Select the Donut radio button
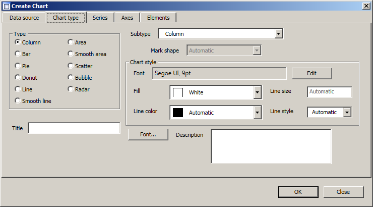Image resolution: width=373 pixels, height=207 pixels. pos(18,78)
